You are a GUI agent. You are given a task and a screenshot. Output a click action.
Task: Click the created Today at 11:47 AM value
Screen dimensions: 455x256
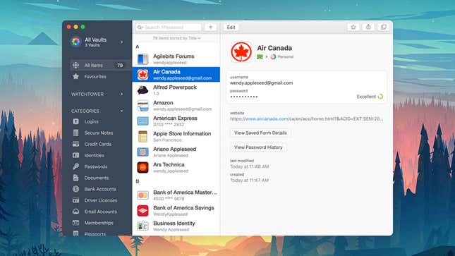[249, 181]
